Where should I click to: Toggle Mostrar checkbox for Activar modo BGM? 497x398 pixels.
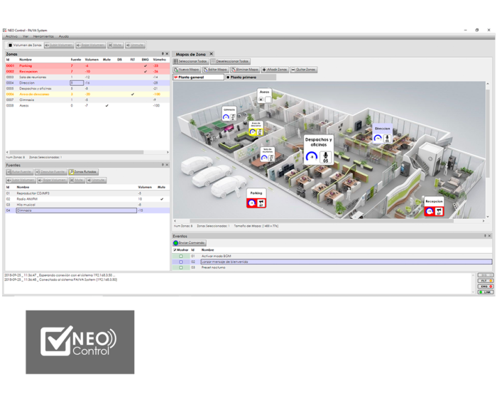click(x=181, y=256)
